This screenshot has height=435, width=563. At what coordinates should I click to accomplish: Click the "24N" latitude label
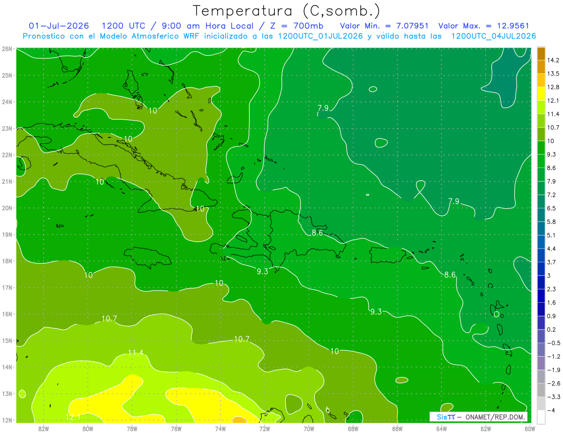(7, 102)
